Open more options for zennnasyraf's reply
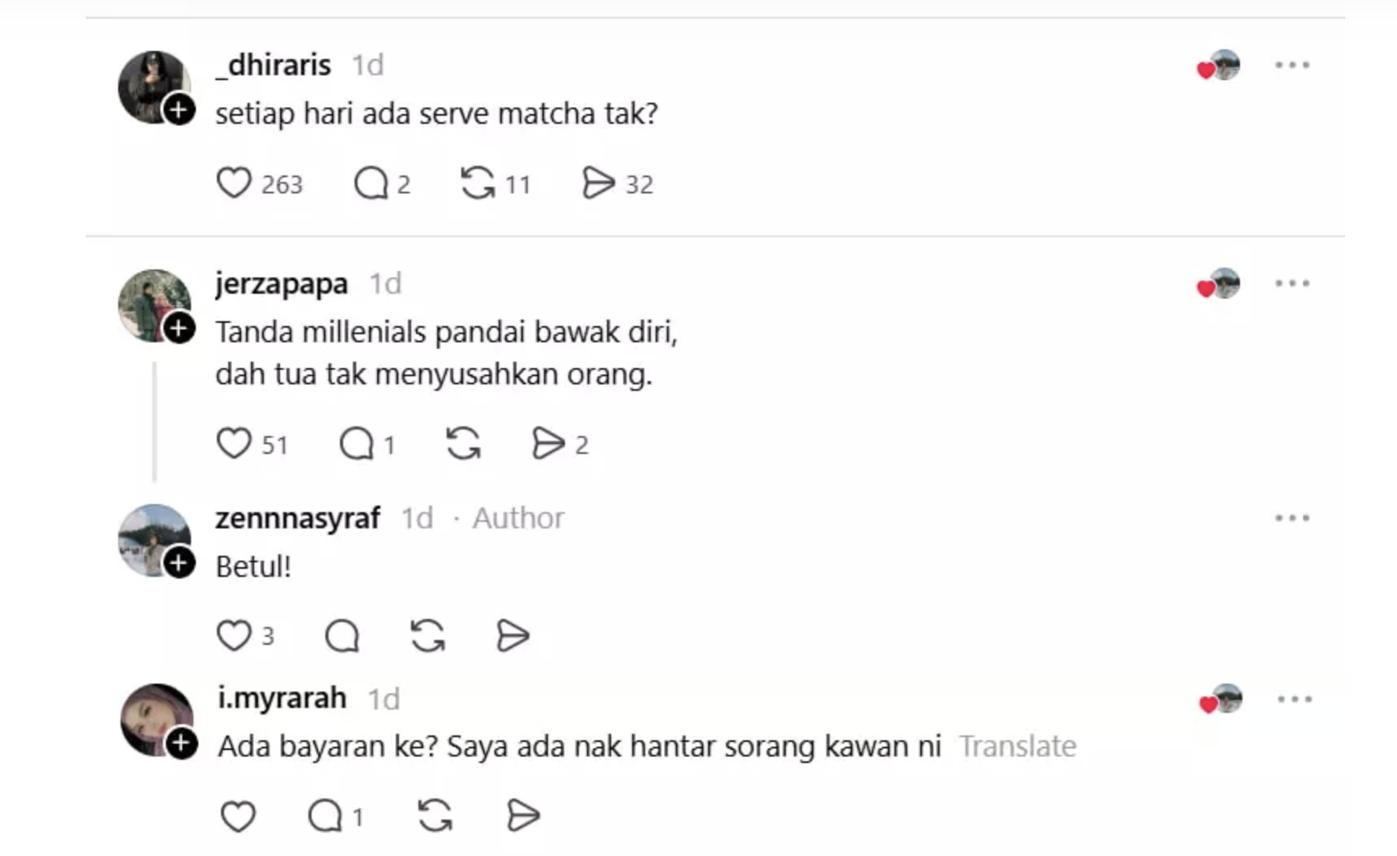This screenshot has width=1397, height=856. pyautogui.click(x=1292, y=518)
